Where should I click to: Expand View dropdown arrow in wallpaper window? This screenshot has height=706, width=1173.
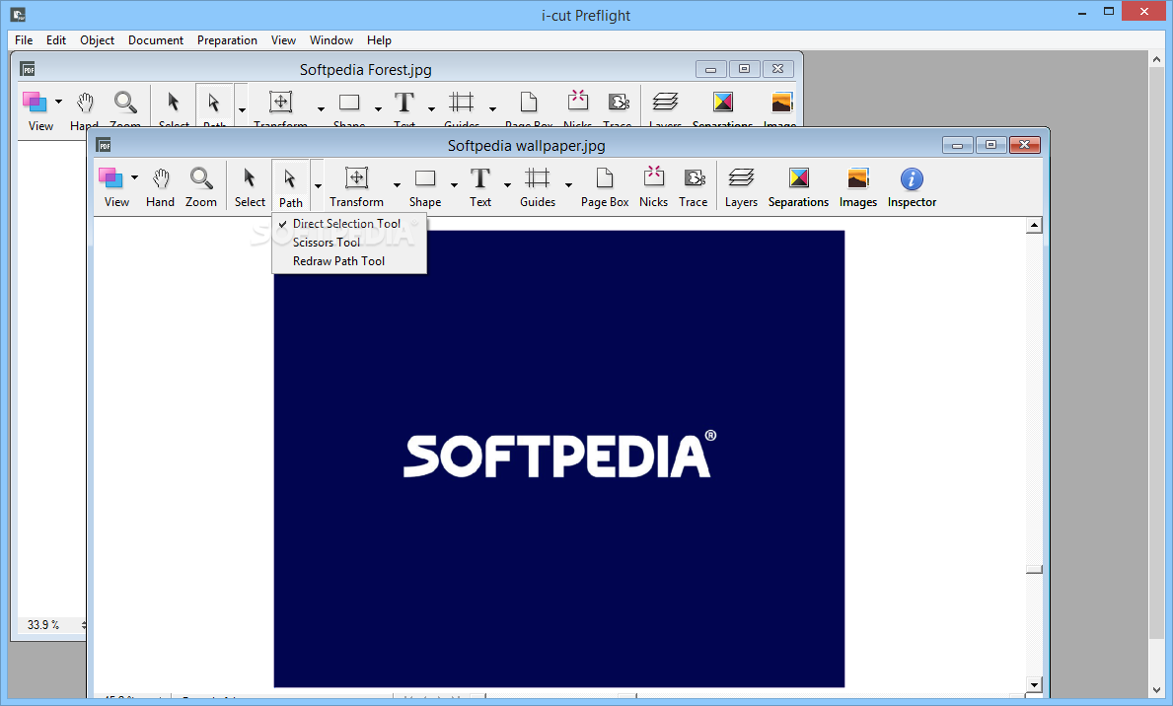134,178
